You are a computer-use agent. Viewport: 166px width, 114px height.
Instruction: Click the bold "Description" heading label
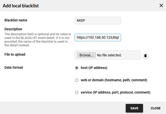(13, 29)
